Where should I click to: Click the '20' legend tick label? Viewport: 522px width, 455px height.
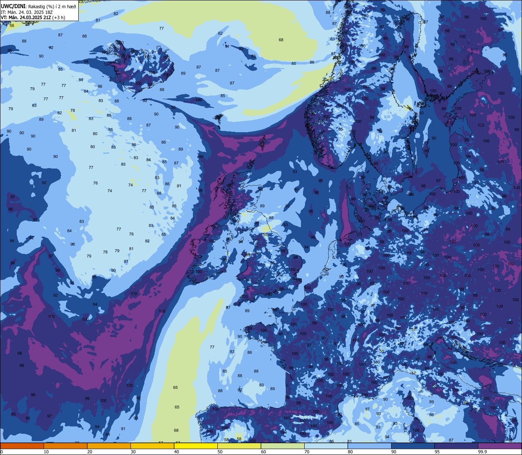tap(90, 452)
